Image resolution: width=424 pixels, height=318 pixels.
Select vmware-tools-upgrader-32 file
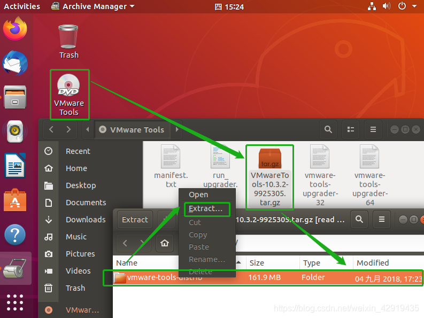(x=320, y=175)
